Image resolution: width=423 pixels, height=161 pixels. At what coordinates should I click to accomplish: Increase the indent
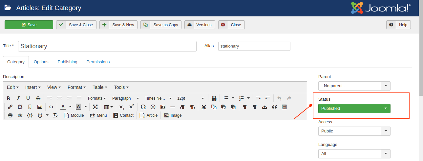pyautogui.click(x=268, y=98)
